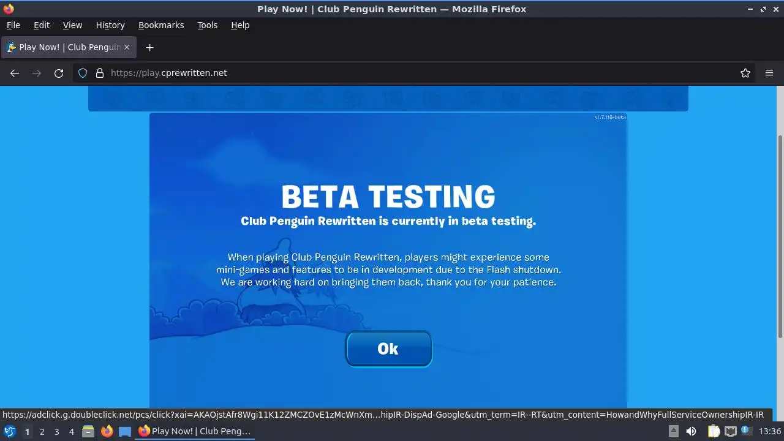Click the v1.7.118-beta version label

610,117
